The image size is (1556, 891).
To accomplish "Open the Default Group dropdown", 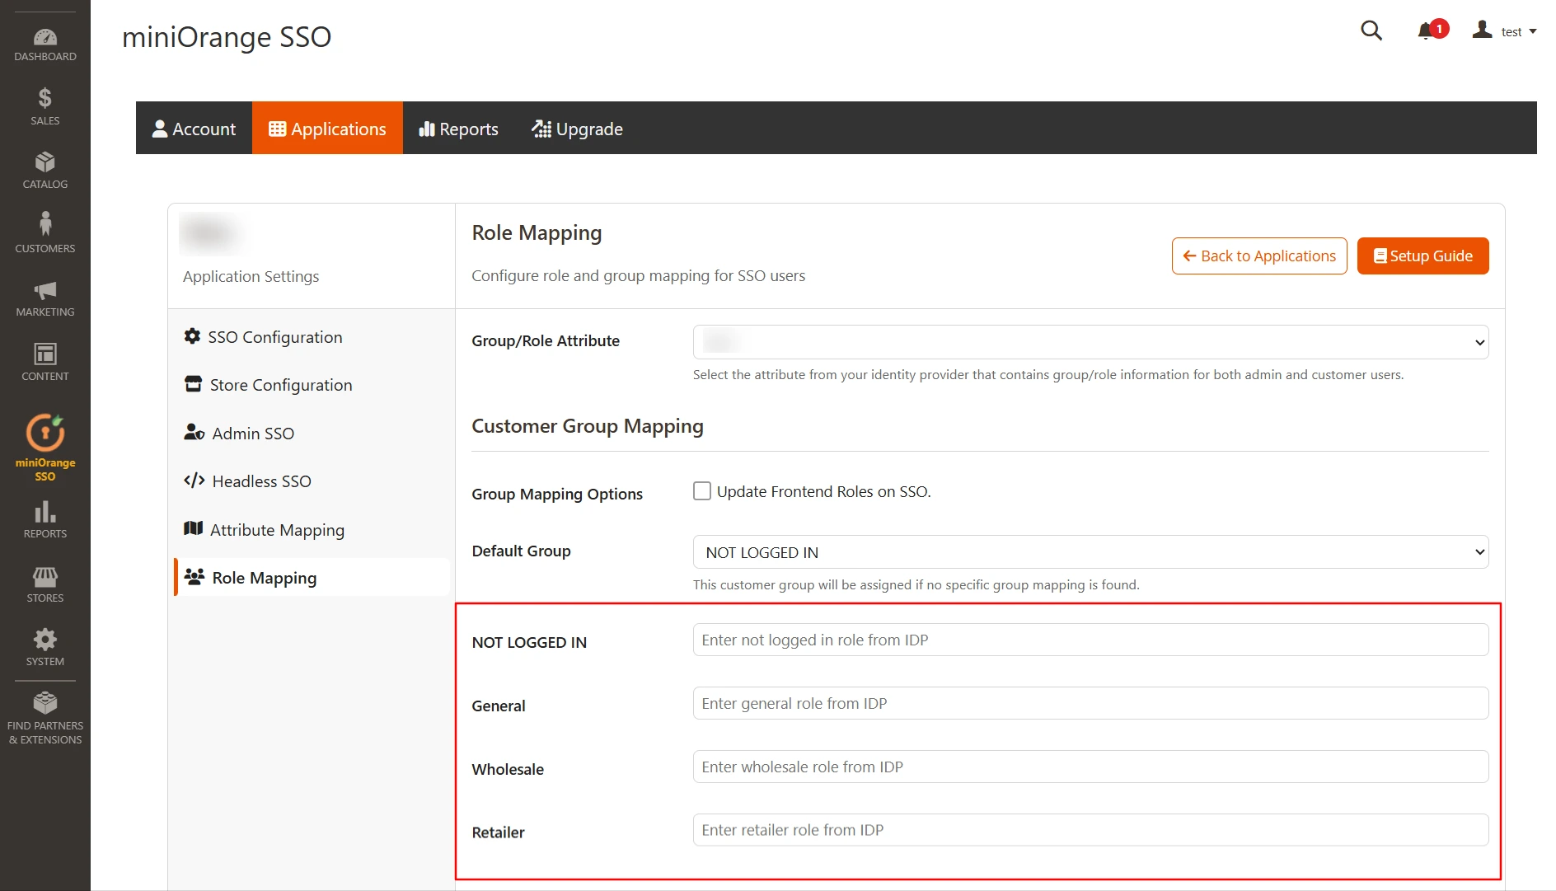I will (1090, 552).
